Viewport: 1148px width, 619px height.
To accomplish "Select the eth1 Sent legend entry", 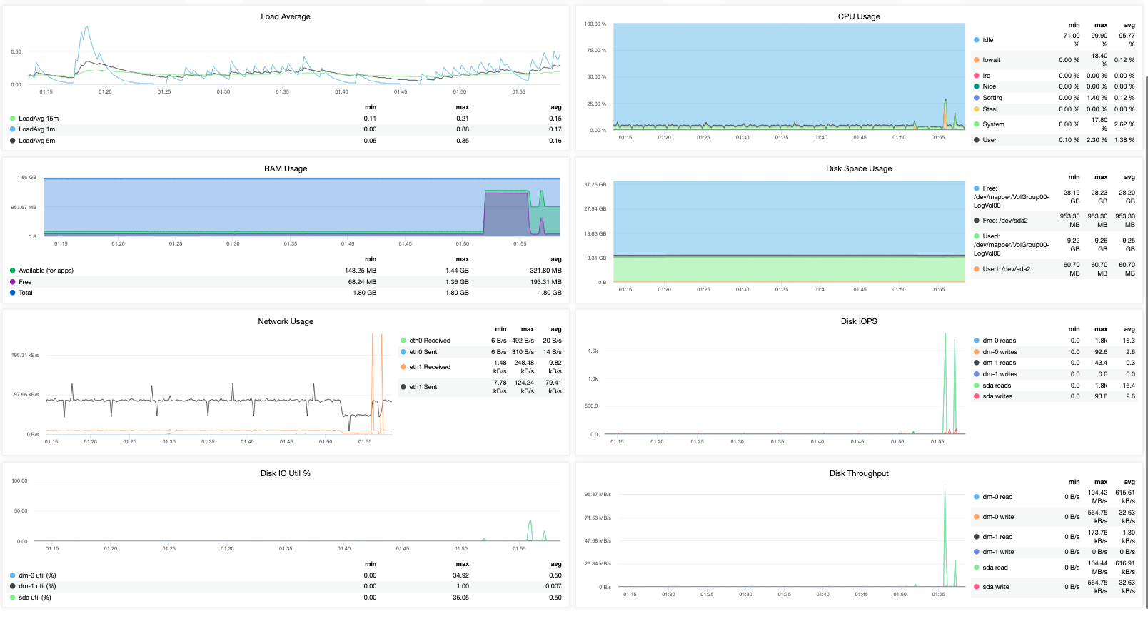I will pos(423,387).
